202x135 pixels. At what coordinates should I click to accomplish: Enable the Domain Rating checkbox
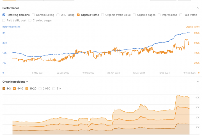tap(33, 15)
